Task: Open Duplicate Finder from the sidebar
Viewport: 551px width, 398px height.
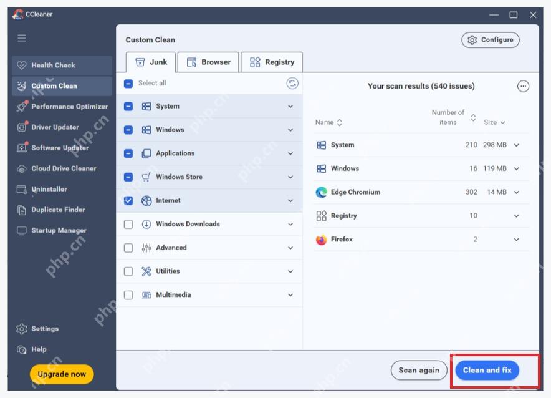Action: (62, 210)
